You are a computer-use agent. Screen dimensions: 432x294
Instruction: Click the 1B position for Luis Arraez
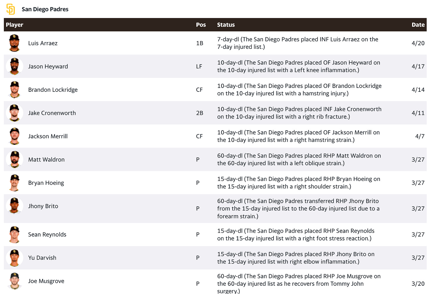(200, 43)
